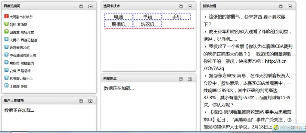Open hot search 归真堂 熊场开放
The image size is (306, 133).
point(22,32)
